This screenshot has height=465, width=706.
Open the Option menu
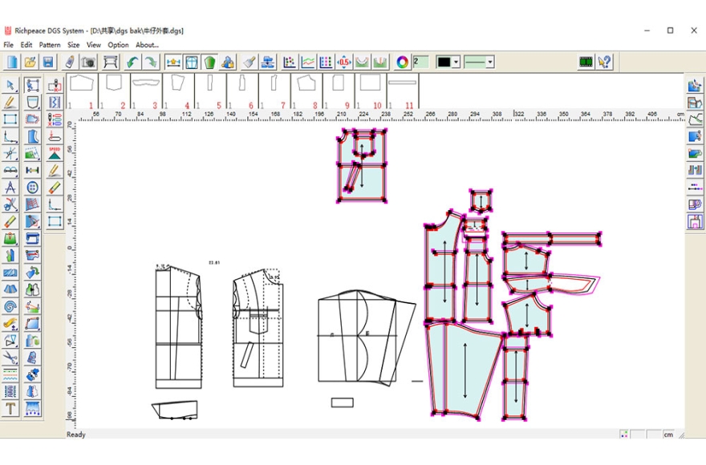pos(118,45)
